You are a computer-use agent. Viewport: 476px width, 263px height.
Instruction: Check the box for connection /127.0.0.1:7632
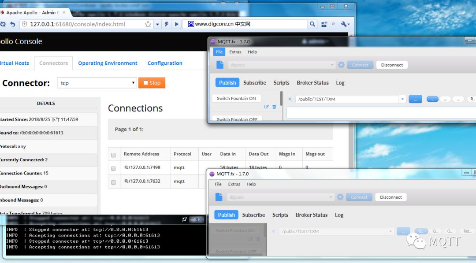click(x=113, y=182)
